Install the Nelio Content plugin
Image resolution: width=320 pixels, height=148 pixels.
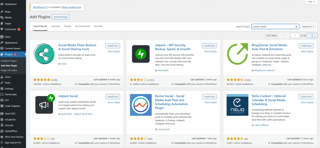click(306, 96)
